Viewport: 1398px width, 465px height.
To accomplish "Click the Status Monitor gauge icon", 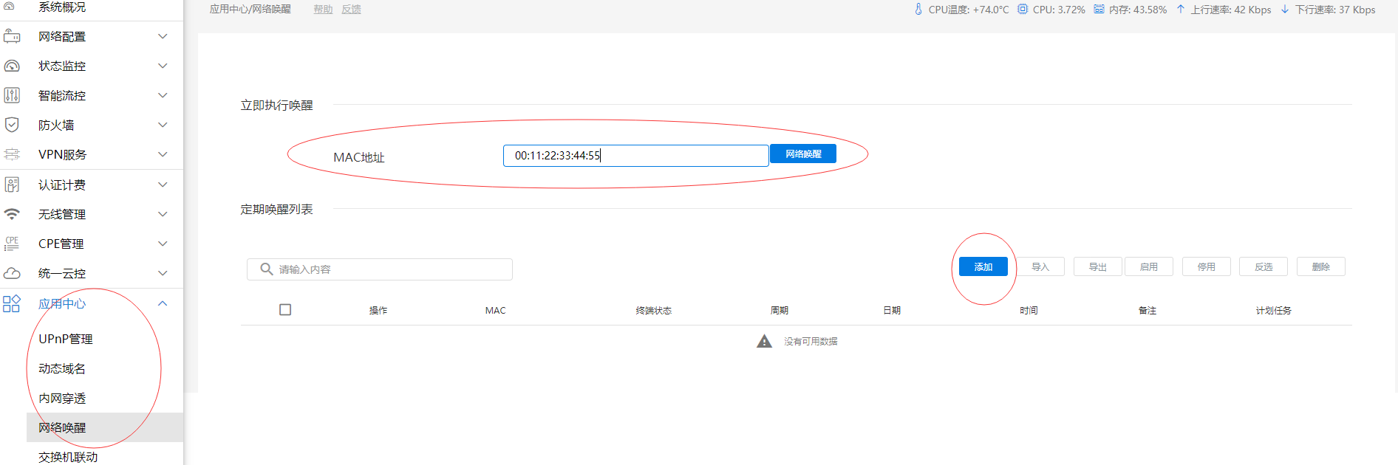I will pos(12,66).
